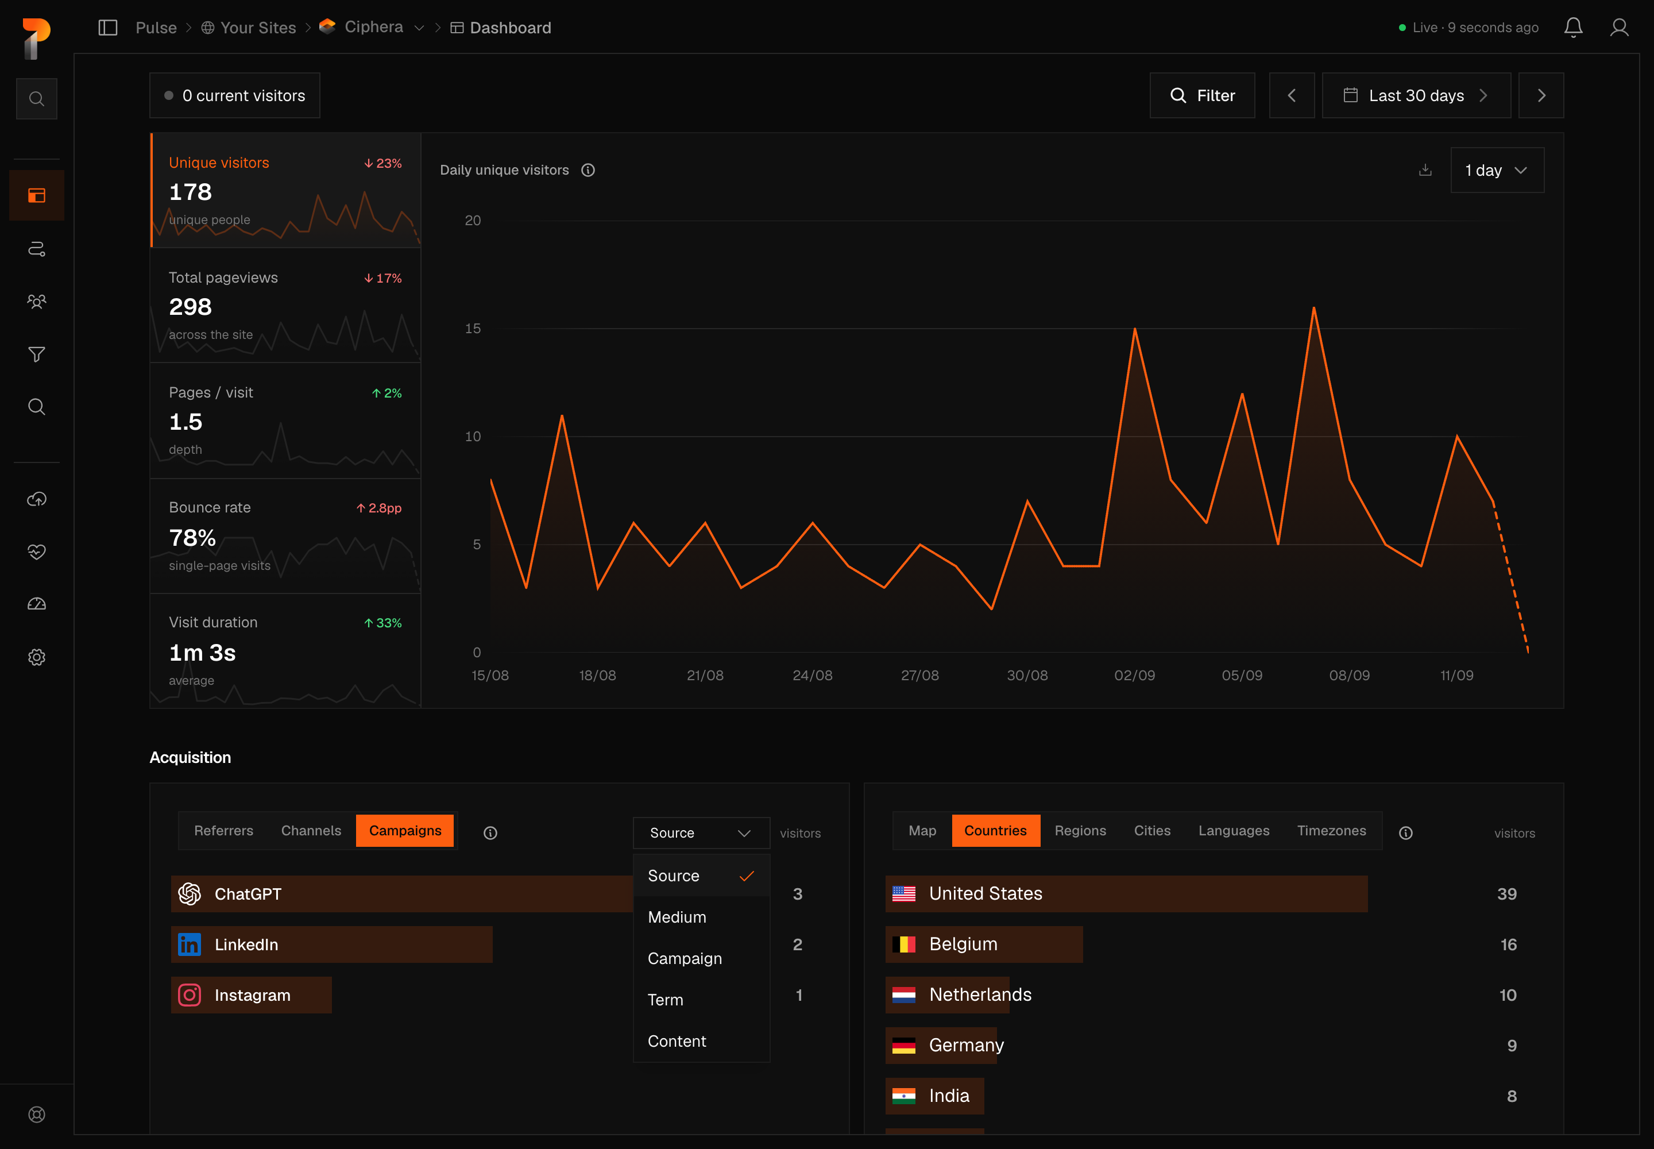
Task: Toggle the sidebar panel icon
Action: pyautogui.click(x=108, y=28)
